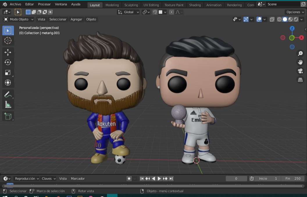Toggle show gizmos button
Image resolution: width=307 pixels, height=197 pixels.
click(246, 19)
